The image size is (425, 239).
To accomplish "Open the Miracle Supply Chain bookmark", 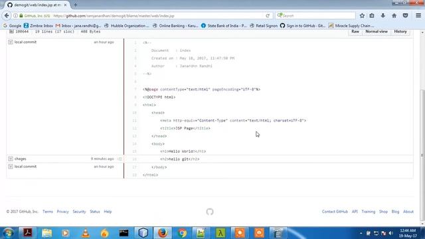I will [x=351, y=26].
